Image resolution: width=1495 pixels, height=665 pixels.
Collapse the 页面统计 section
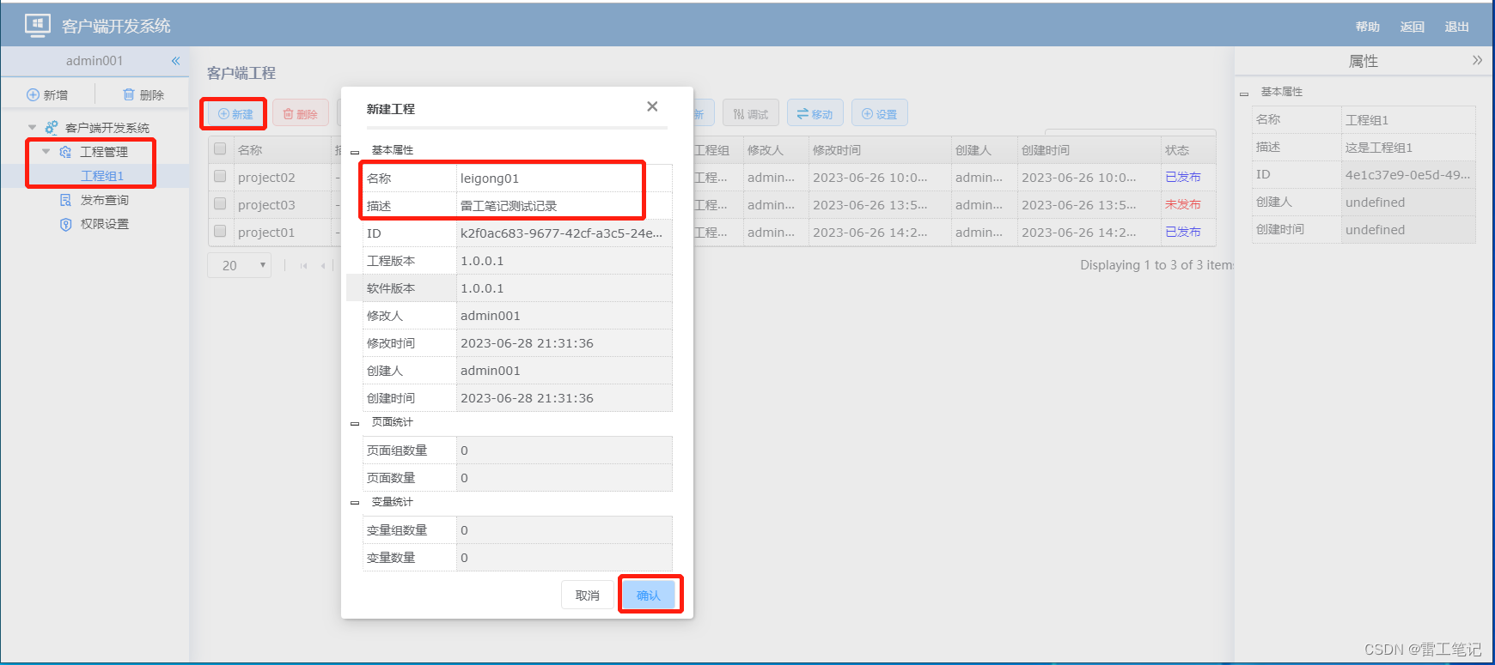coord(355,424)
